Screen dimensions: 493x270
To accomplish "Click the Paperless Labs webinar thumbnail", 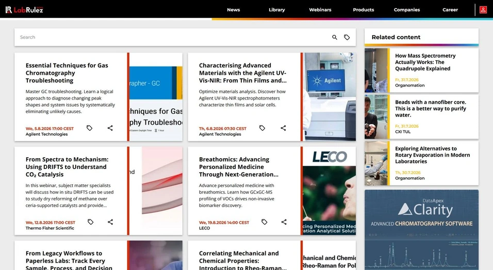I will pos(156,255).
